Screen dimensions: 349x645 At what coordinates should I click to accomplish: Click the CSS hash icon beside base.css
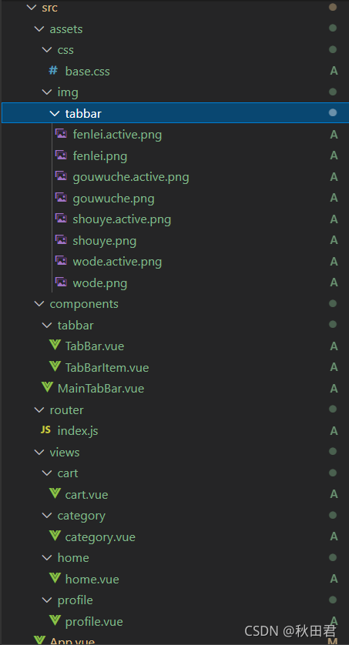53,71
